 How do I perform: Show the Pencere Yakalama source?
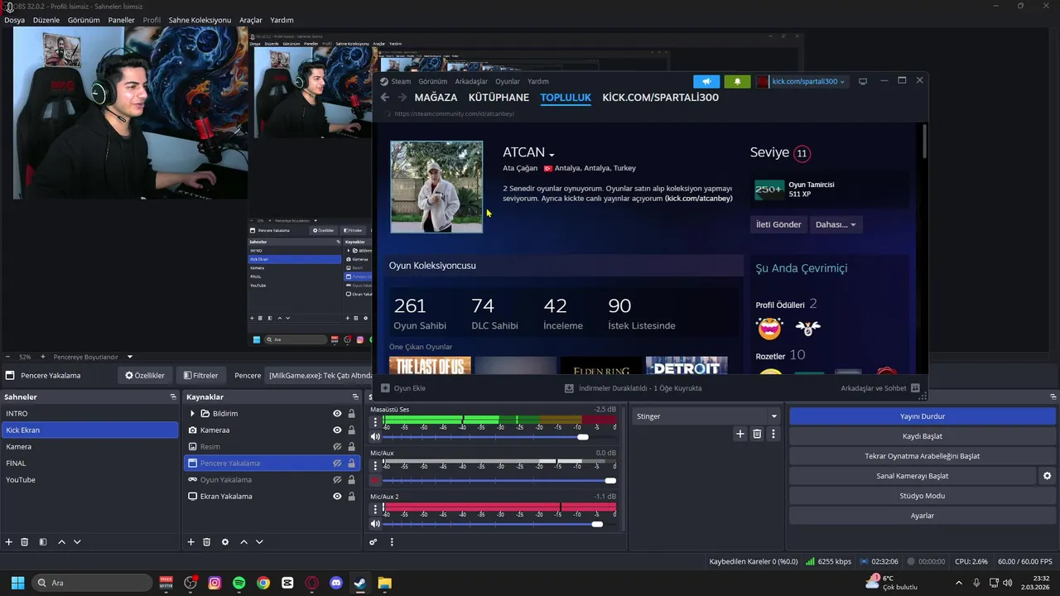coord(337,464)
